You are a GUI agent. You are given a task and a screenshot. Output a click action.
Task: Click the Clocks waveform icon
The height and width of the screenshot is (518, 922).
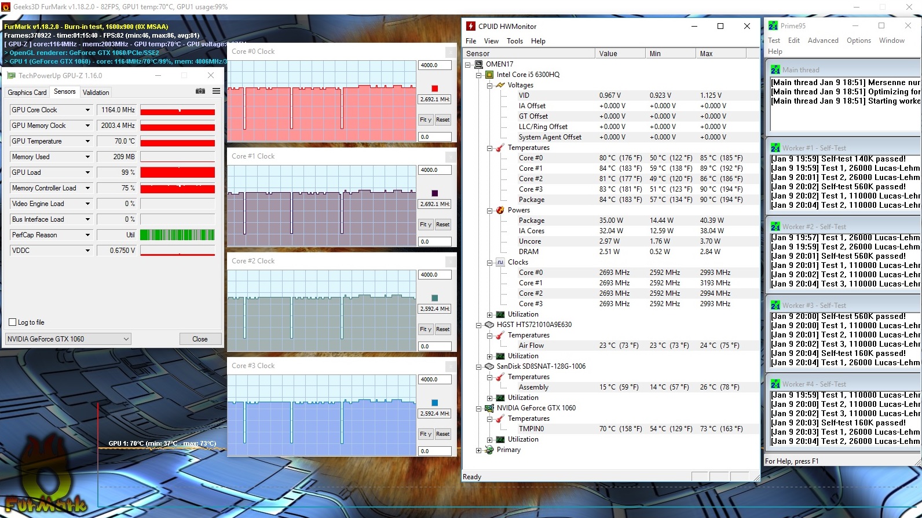[500, 262]
